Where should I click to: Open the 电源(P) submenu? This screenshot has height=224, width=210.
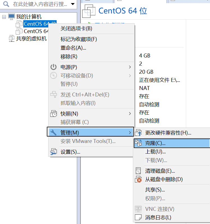(91, 67)
